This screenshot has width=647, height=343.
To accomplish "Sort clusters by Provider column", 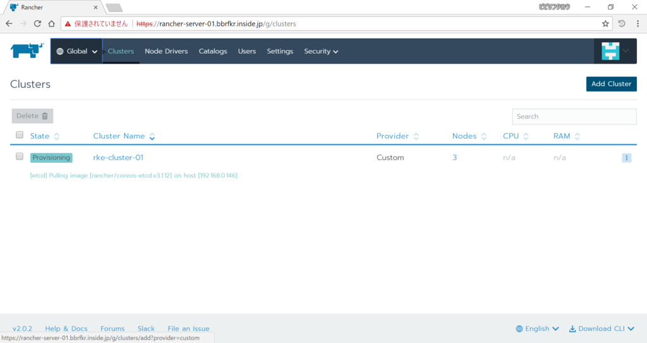I will 397,136.
